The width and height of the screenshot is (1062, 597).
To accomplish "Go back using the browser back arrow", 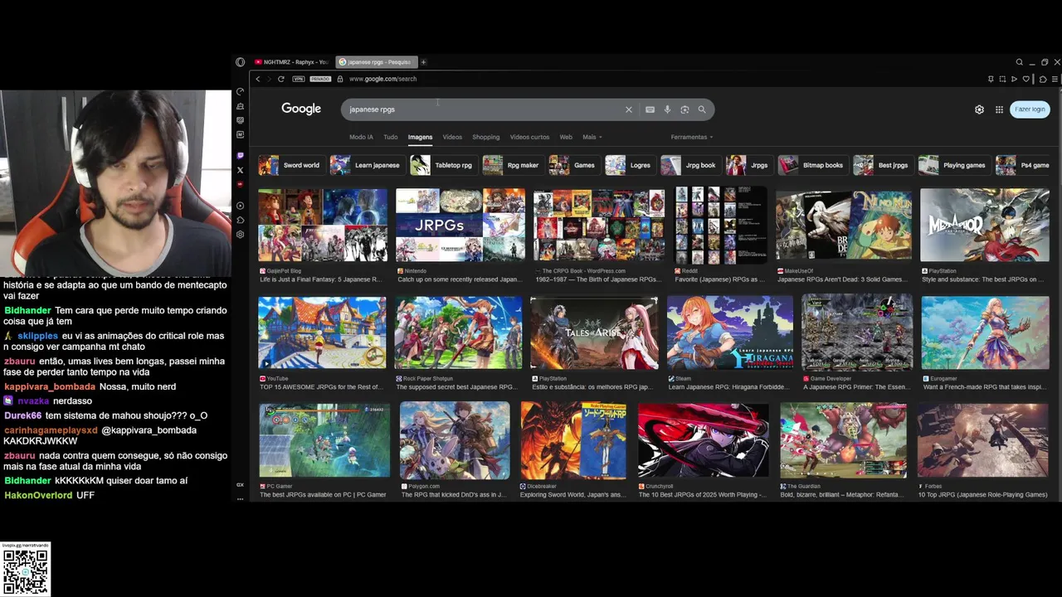I will click(x=258, y=79).
